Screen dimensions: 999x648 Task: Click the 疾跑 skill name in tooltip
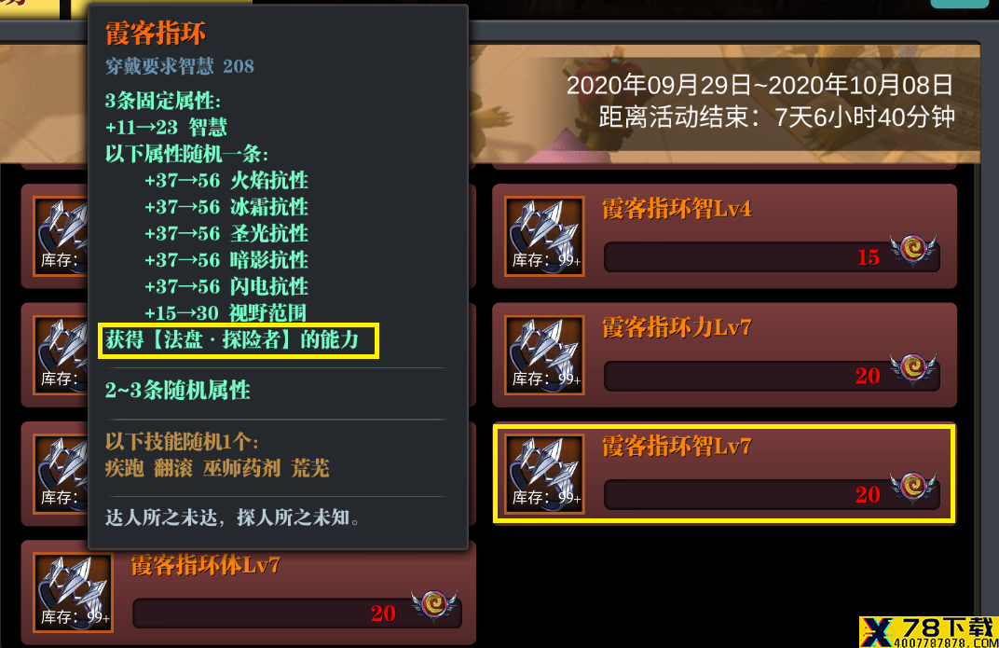124,468
